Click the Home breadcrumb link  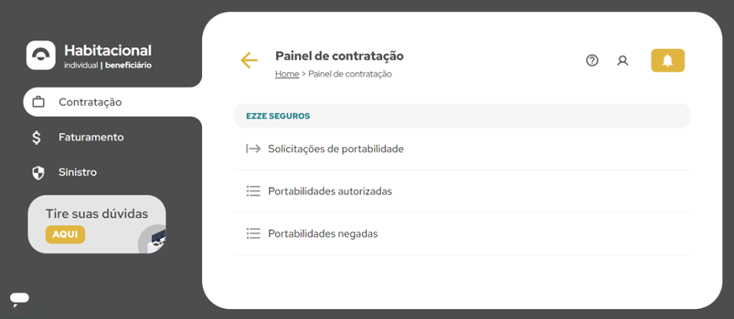(x=287, y=74)
